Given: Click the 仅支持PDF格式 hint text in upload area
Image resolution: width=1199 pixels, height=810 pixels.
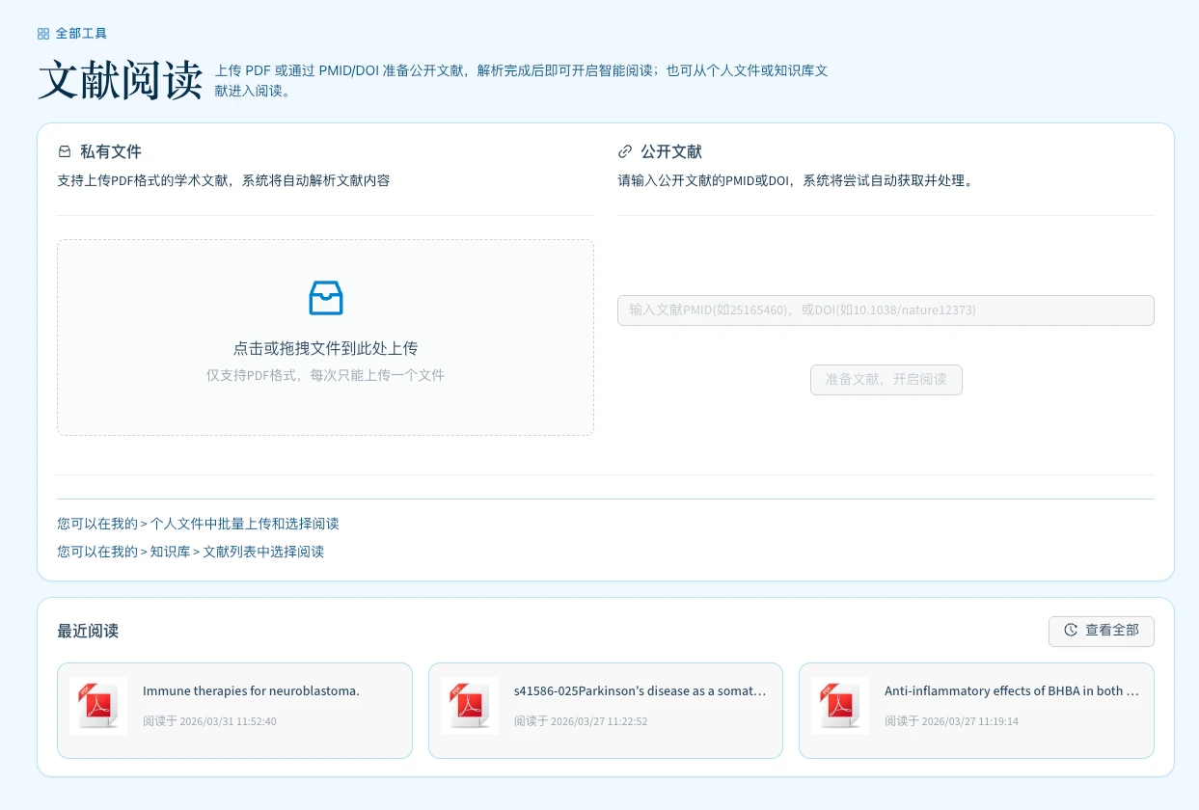Looking at the screenshot, I should [325, 375].
